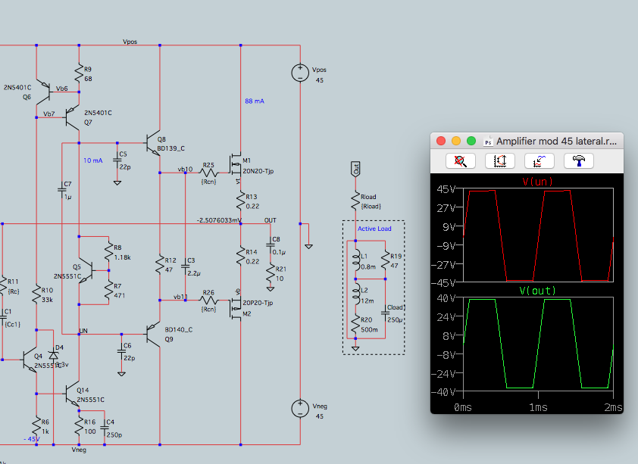Click the Vpos voltage source symbol
This screenshot has width=638, height=464.
(x=300, y=73)
